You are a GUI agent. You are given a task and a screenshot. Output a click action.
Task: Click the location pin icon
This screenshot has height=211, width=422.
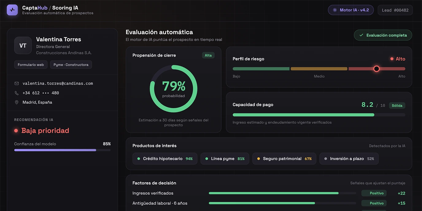(17, 102)
